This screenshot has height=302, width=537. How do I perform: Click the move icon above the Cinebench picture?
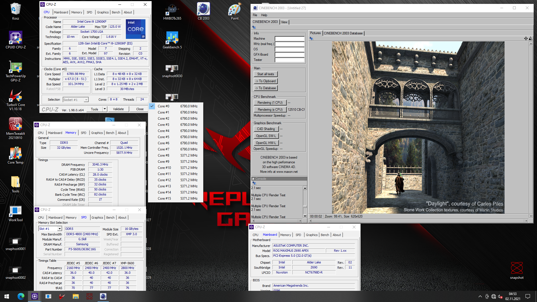click(x=526, y=39)
